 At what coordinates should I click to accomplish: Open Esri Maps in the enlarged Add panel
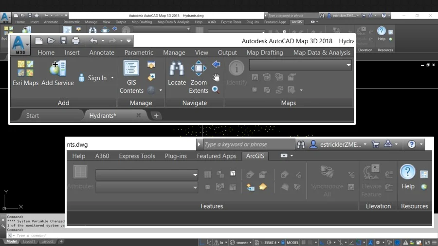[25, 73]
